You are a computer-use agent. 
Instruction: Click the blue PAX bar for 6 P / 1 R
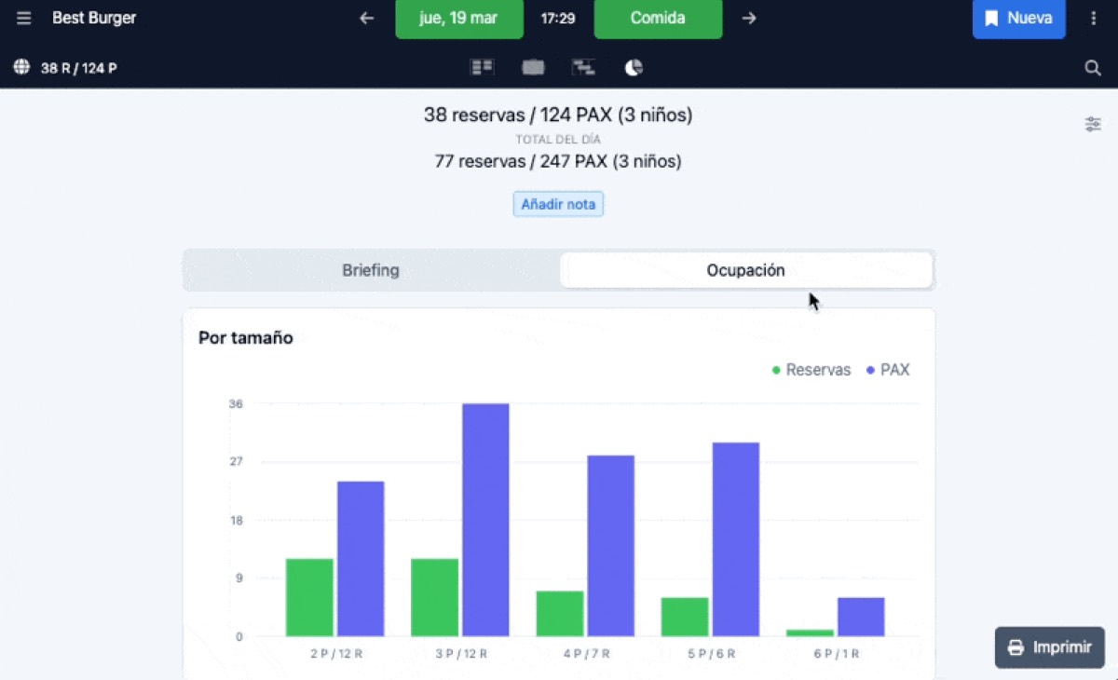point(861,618)
